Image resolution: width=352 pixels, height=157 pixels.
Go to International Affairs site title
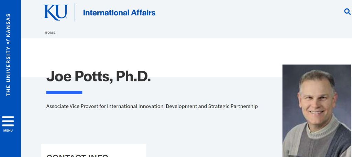tap(119, 13)
